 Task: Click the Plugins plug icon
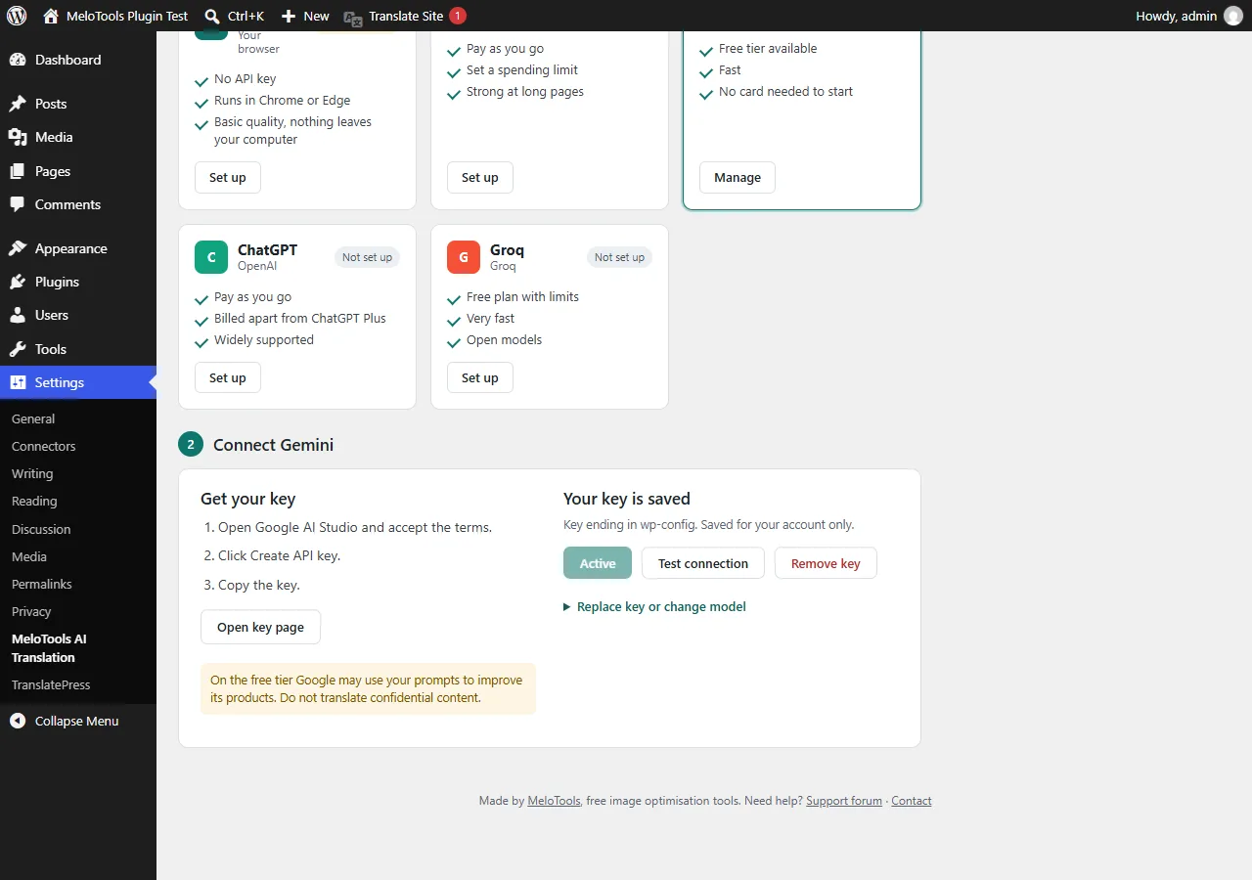(x=18, y=282)
